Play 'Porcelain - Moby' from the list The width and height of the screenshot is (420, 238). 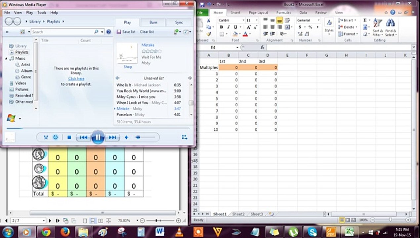tap(148, 115)
